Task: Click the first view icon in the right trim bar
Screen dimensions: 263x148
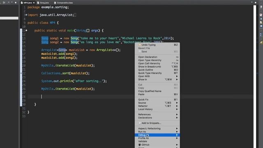Action: (x=261, y=7)
